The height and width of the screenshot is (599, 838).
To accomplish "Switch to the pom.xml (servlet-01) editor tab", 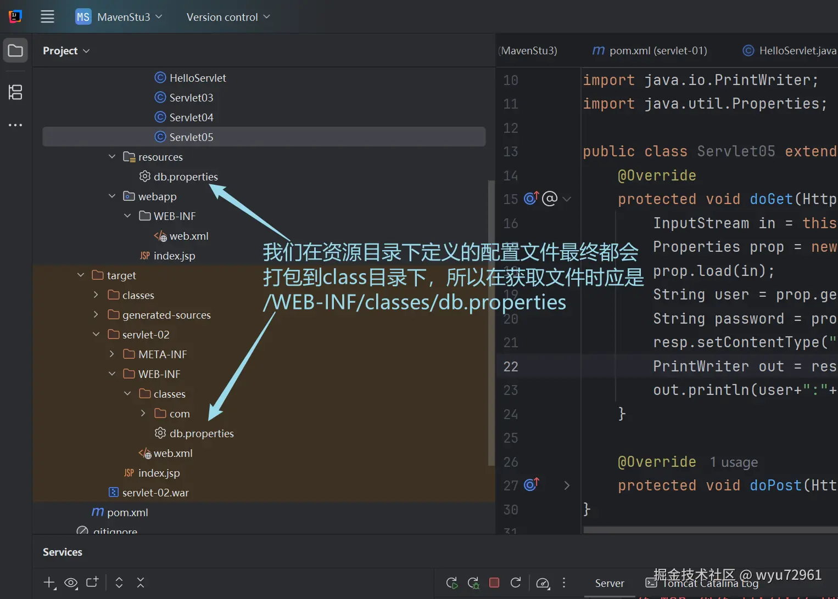I will coord(650,50).
